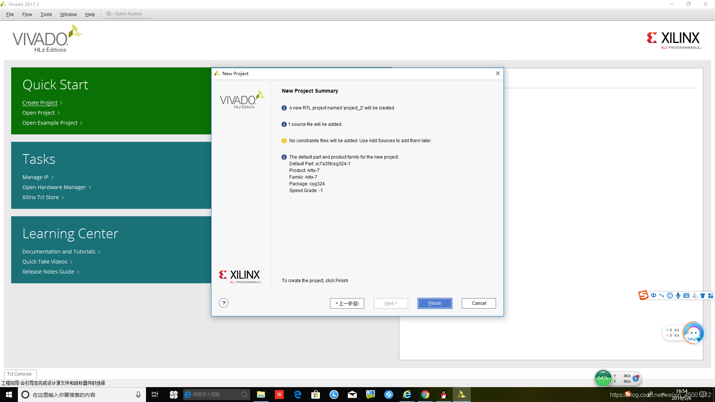Click the 'project_2' summary line
715x402 pixels.
(x=342, y=108)
